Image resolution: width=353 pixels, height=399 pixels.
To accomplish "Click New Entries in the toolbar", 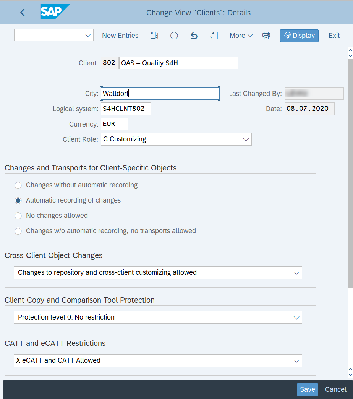I will [120, 36].
